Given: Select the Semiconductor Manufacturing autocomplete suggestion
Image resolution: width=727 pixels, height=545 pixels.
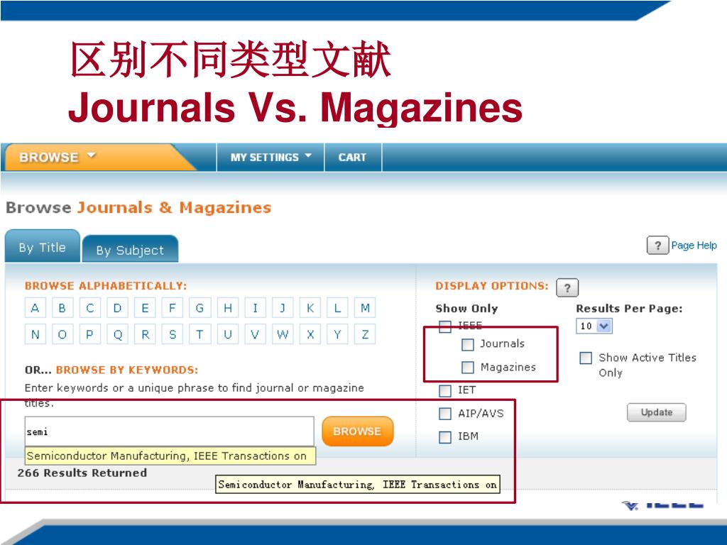Looking at the screenshot, I should point(170,456).
